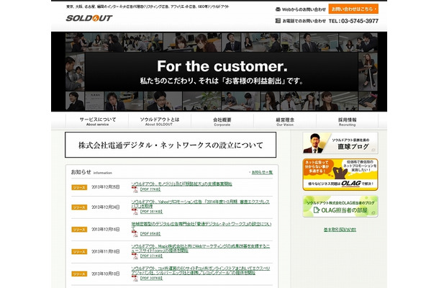
Task: Click the date text 2013年12月25日
Action: coord(106,187)
